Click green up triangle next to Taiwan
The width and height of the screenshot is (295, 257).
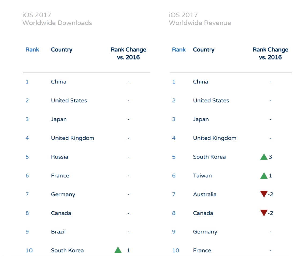tap(264, 176)
